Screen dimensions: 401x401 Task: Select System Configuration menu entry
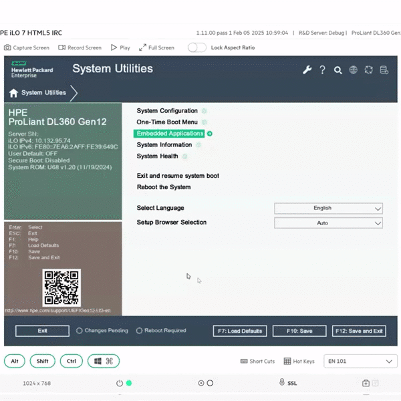(x=167, y=111)
